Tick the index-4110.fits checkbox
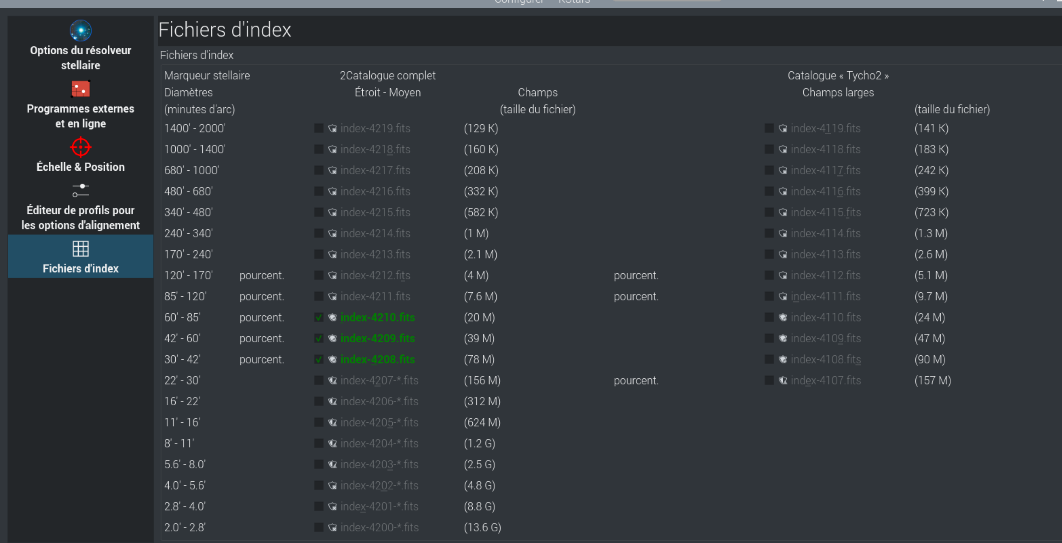Image resolution: width=1062 pixels, height=543 pixels. tap(769, 318)
